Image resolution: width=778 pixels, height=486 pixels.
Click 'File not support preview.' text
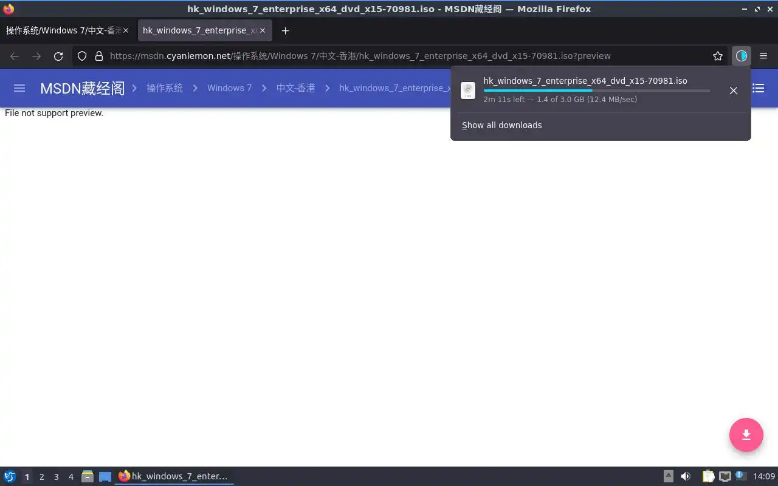point(54,113)
